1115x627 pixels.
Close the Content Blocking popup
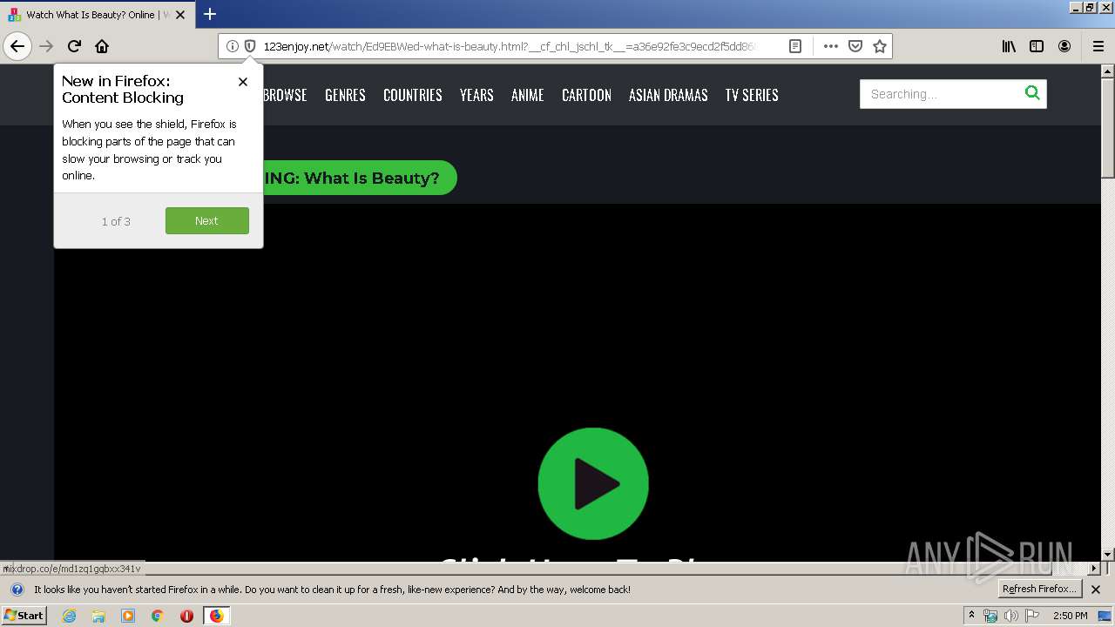point(243,81)
